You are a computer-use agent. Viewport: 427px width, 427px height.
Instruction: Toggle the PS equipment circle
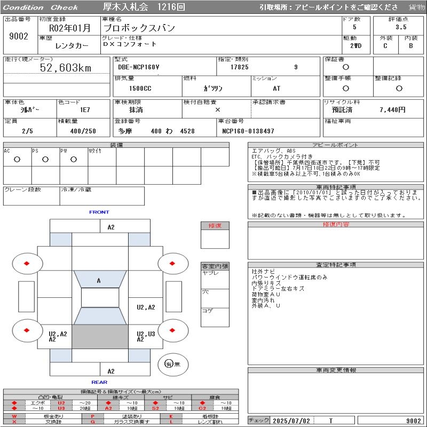(x=45, y=159)
